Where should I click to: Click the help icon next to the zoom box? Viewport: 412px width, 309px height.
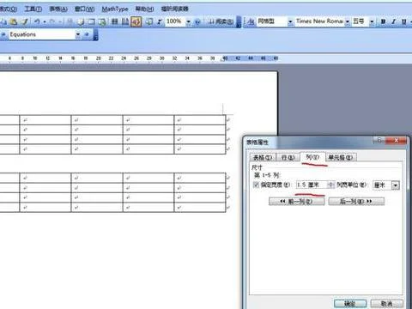197,21
